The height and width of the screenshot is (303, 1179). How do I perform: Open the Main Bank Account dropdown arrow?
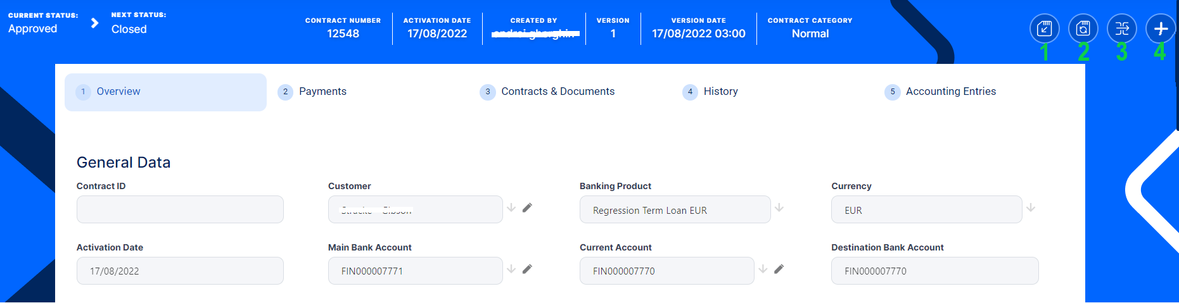point(511,269)
